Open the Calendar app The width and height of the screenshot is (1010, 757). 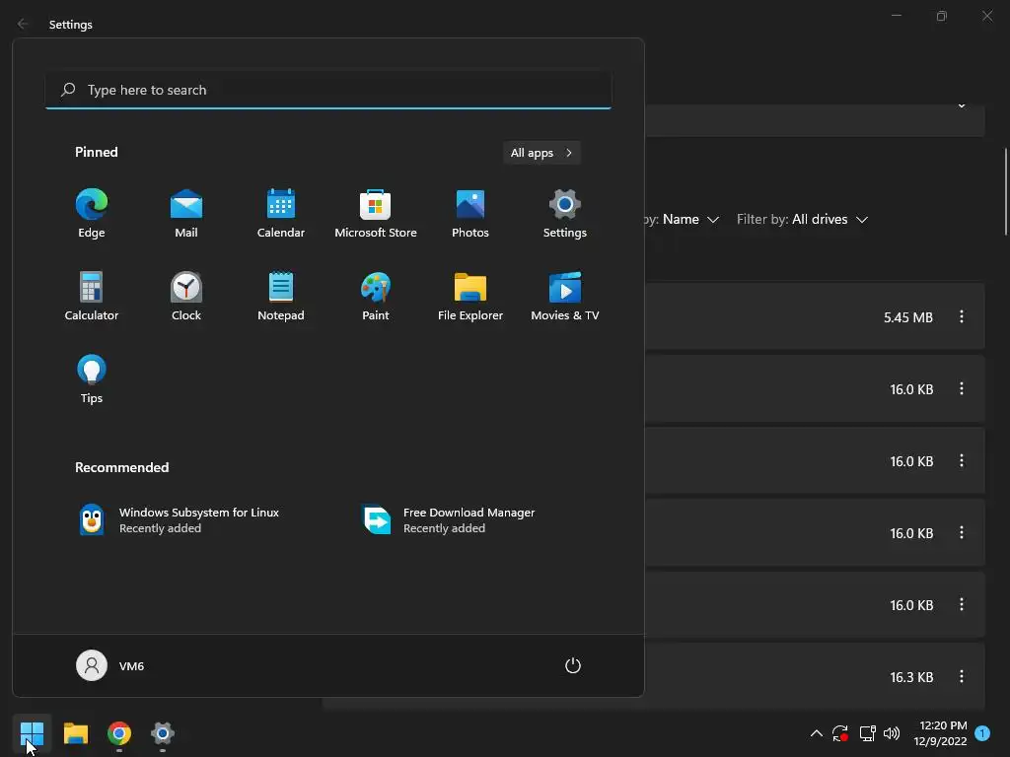[281, 214]
